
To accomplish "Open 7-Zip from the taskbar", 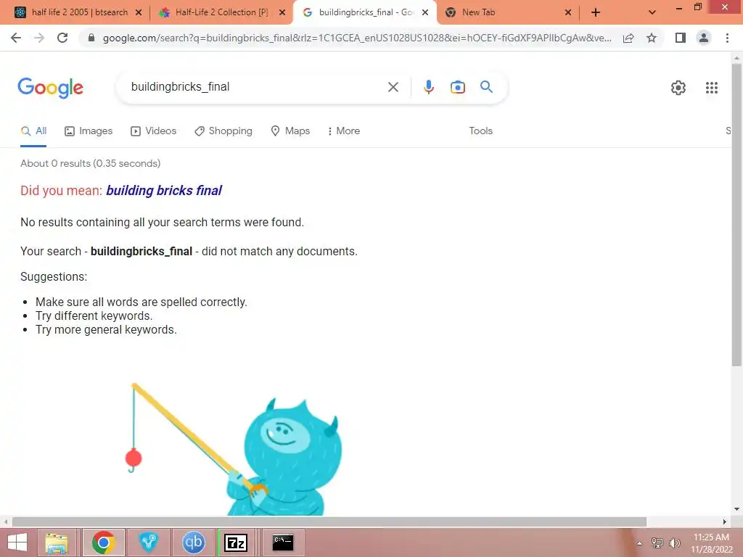I will 236,542.
